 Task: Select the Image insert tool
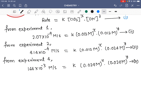(x=65, y=12)
